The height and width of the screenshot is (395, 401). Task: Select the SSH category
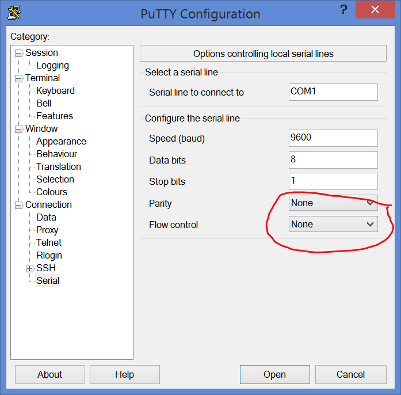pyautogui.click(x=46, y=268)
